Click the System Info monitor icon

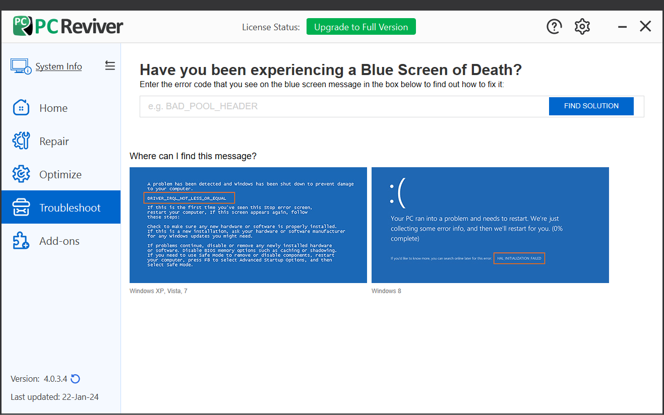pyautogui.click(x=21, y=66)
